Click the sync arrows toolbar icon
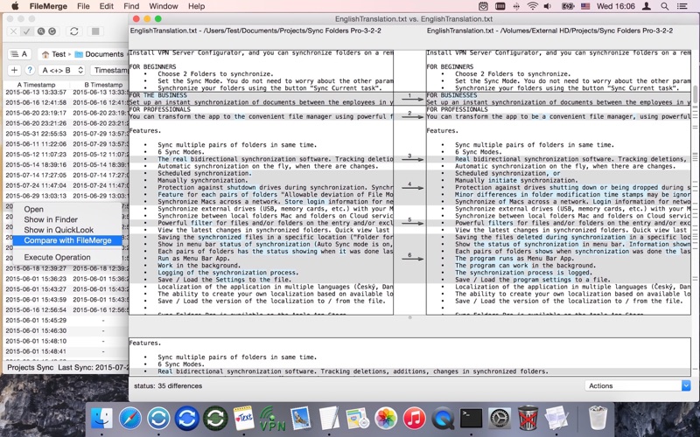Viewport: 700px width, 437px height. pos(74,31)
